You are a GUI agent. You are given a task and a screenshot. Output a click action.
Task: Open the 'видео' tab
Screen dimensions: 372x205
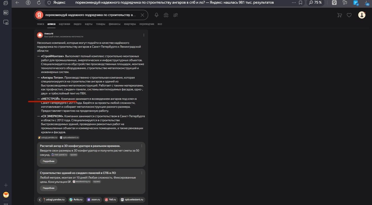point(77,24)
